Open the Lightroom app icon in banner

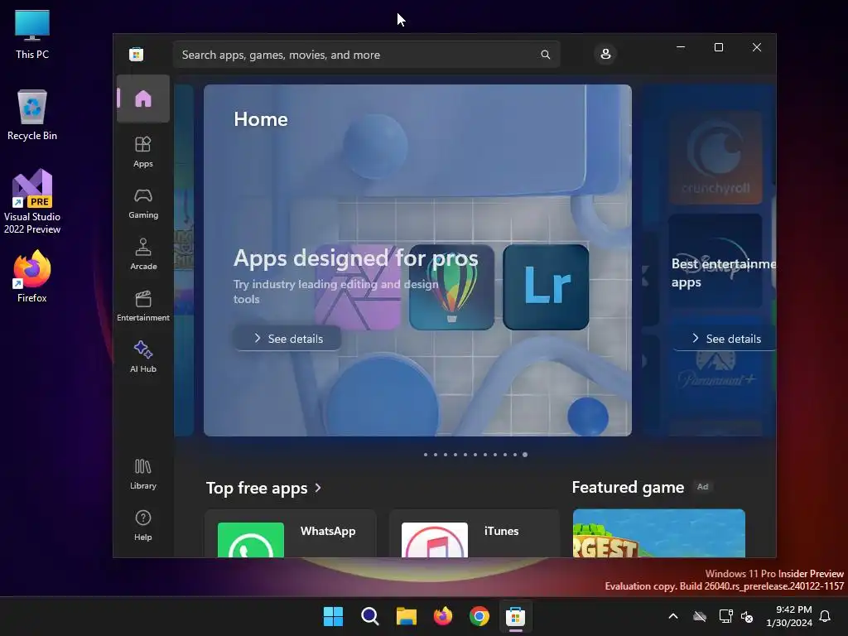coord(546,287)
